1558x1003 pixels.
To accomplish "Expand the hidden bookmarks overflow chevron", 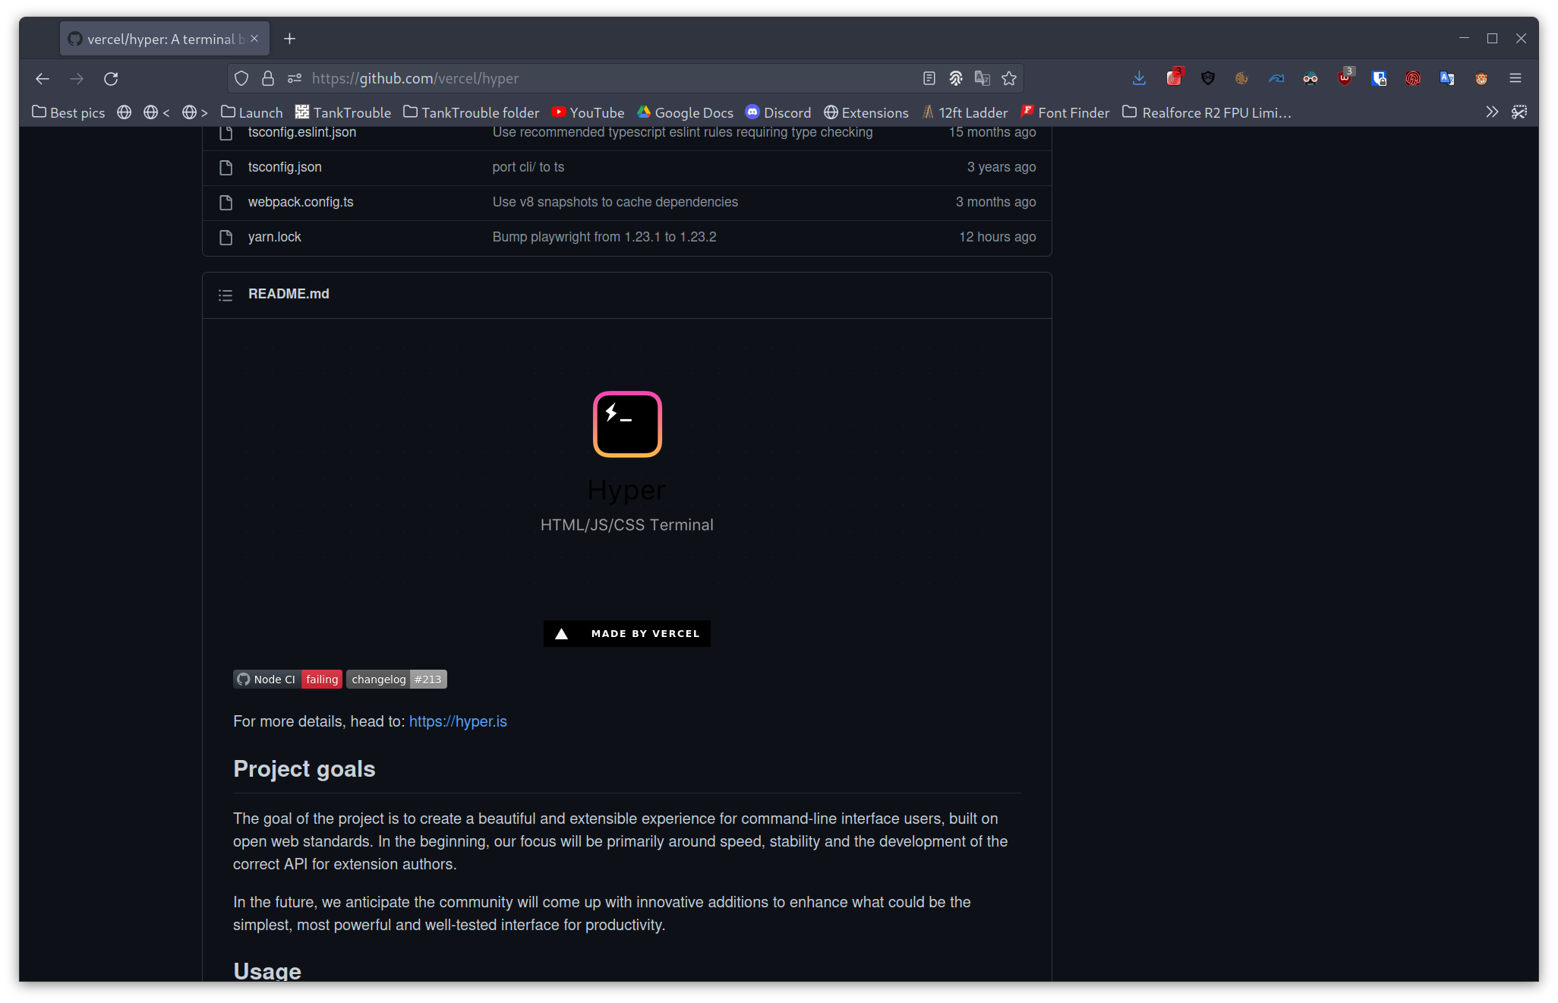I will [x=1492, y=112].
